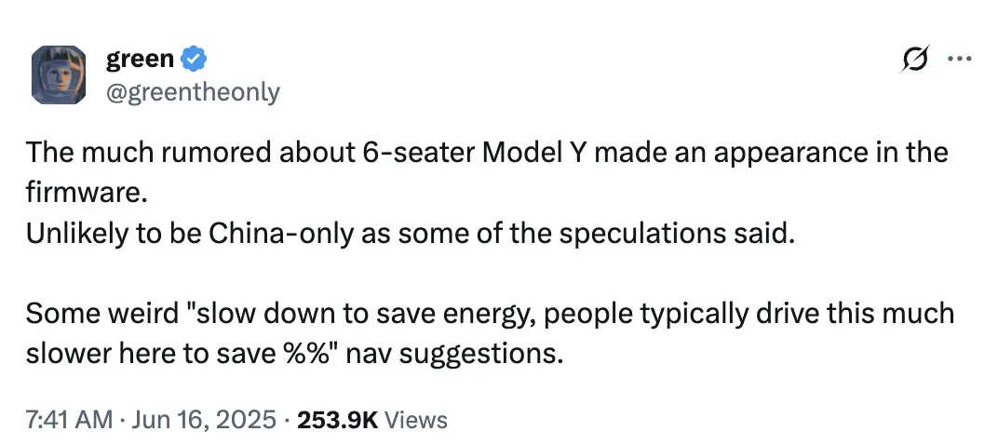Viewport: 998px width, 445px height.
Task: Click the 7:41 AM timestamp
Action: tap(68, 420)
